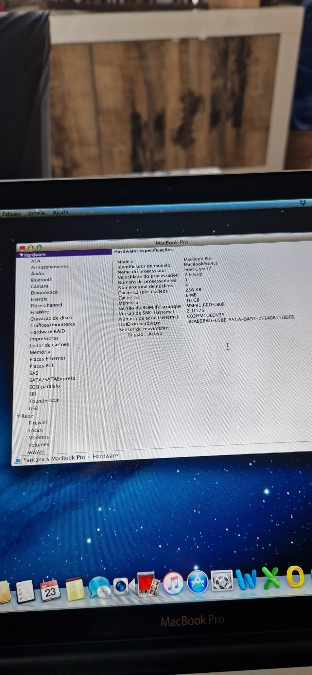Launch FaceTime from the Dock
The height and width of the screenshot is (675, 312).
(x=124, y=586)
